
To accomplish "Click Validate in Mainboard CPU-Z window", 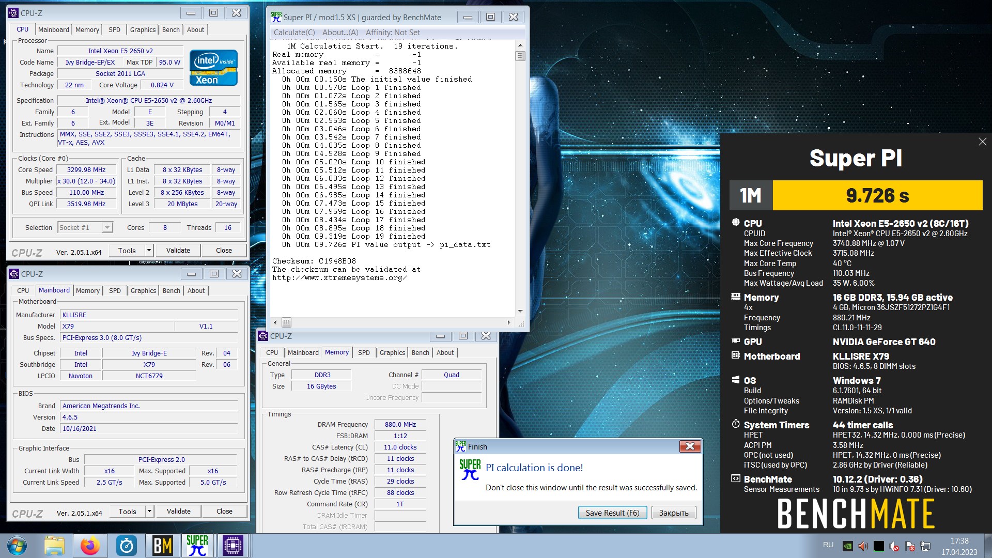I will pyautogui.click(x=179, y=511).
